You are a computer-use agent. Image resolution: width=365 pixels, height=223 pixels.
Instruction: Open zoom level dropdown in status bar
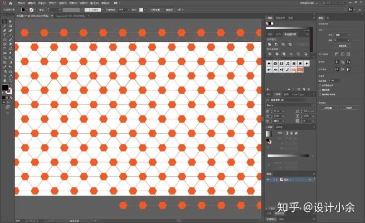point(26,221)
